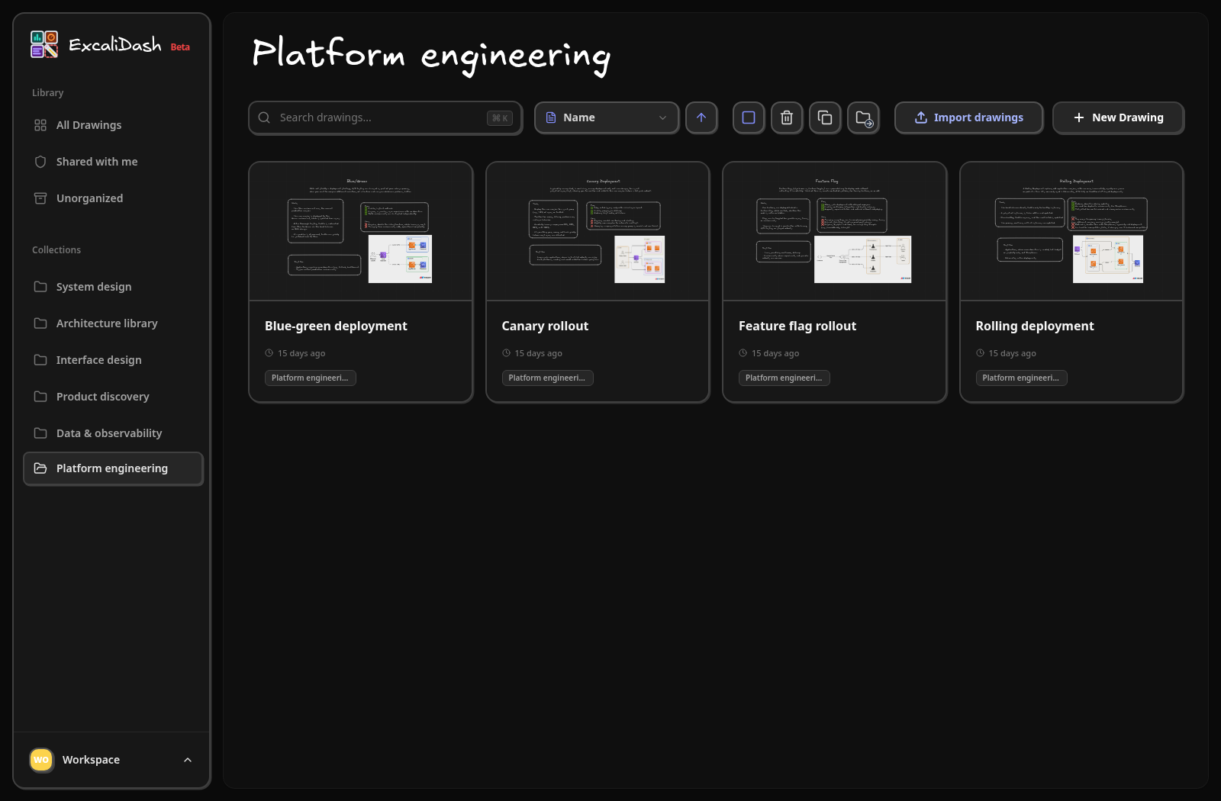
Task: Click the clock icon on Canary rollout card
Action: (506, 353)
